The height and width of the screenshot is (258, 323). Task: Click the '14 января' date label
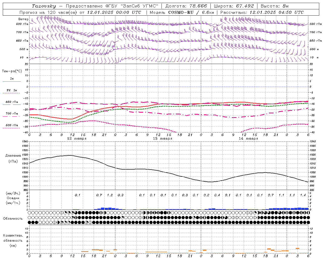(248, 139)
